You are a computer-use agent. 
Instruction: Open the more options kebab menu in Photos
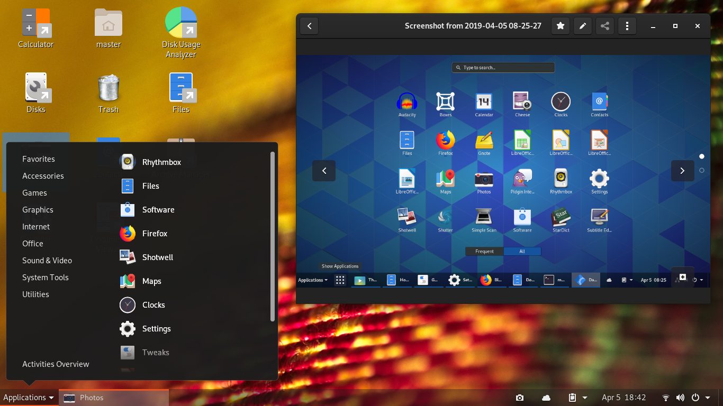pyautogui.click(x=627, y=25)
